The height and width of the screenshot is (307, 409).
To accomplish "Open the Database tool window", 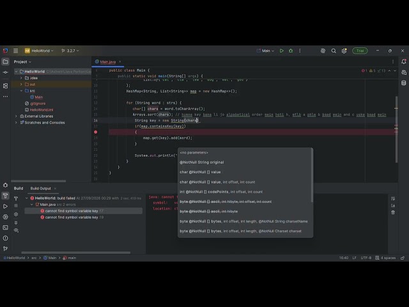I will [x=403, y=83].
